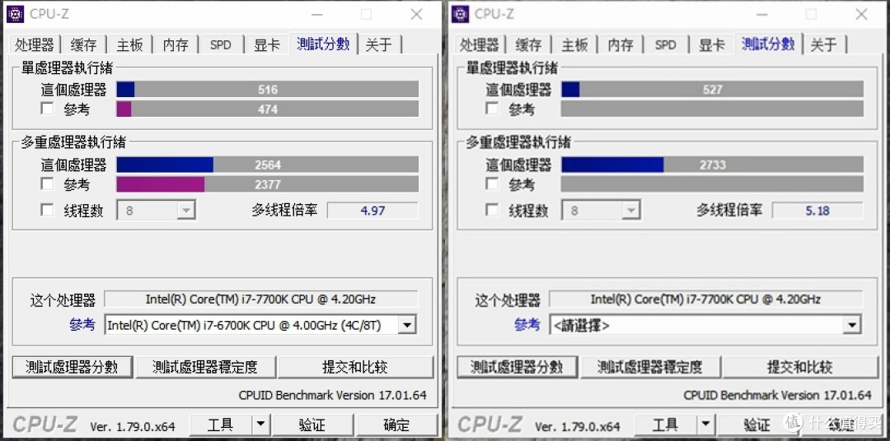Click multi-thread score bar showing 2733
This screenshot has height=441, width=890.
[713, 165]
